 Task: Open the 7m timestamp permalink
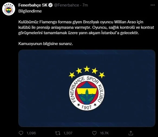pos(85,5)
